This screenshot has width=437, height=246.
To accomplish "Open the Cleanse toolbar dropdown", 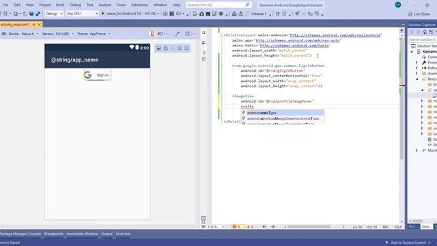I will (259, 14).
